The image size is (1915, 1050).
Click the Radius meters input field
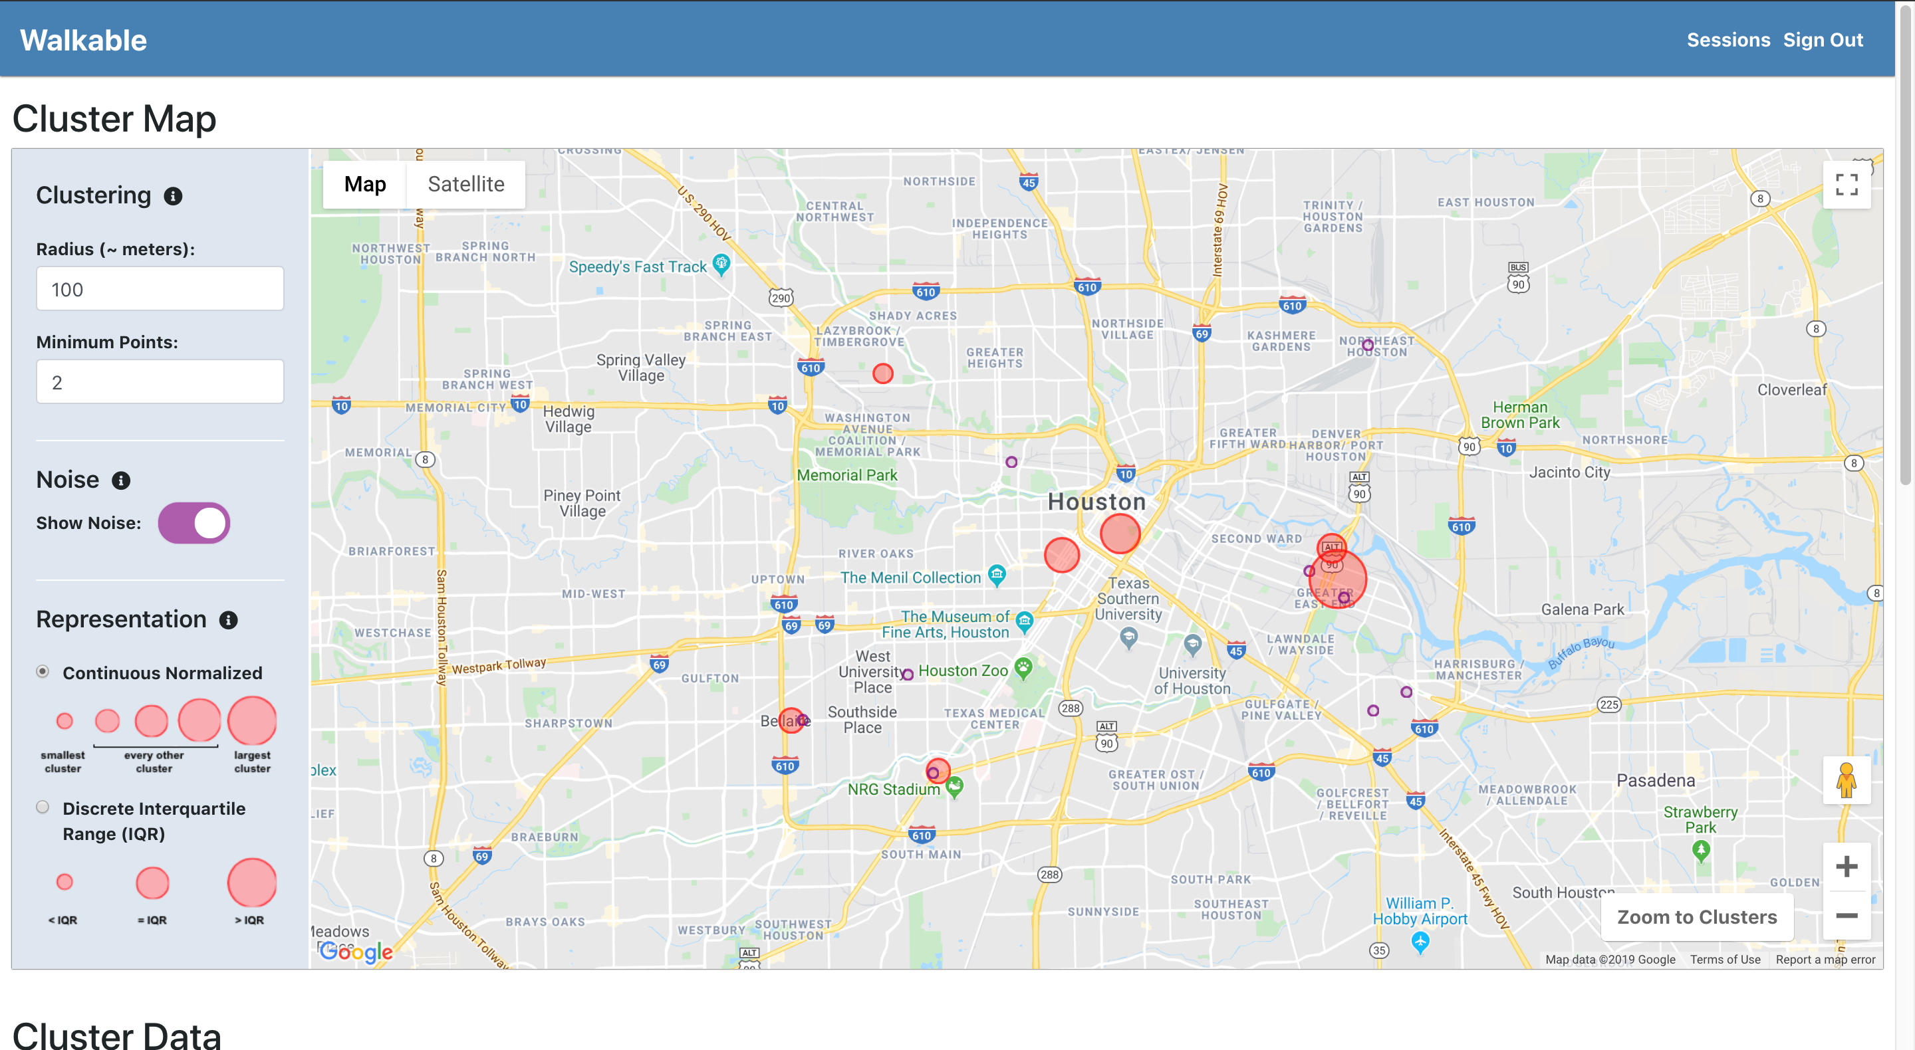click(160, 289)
